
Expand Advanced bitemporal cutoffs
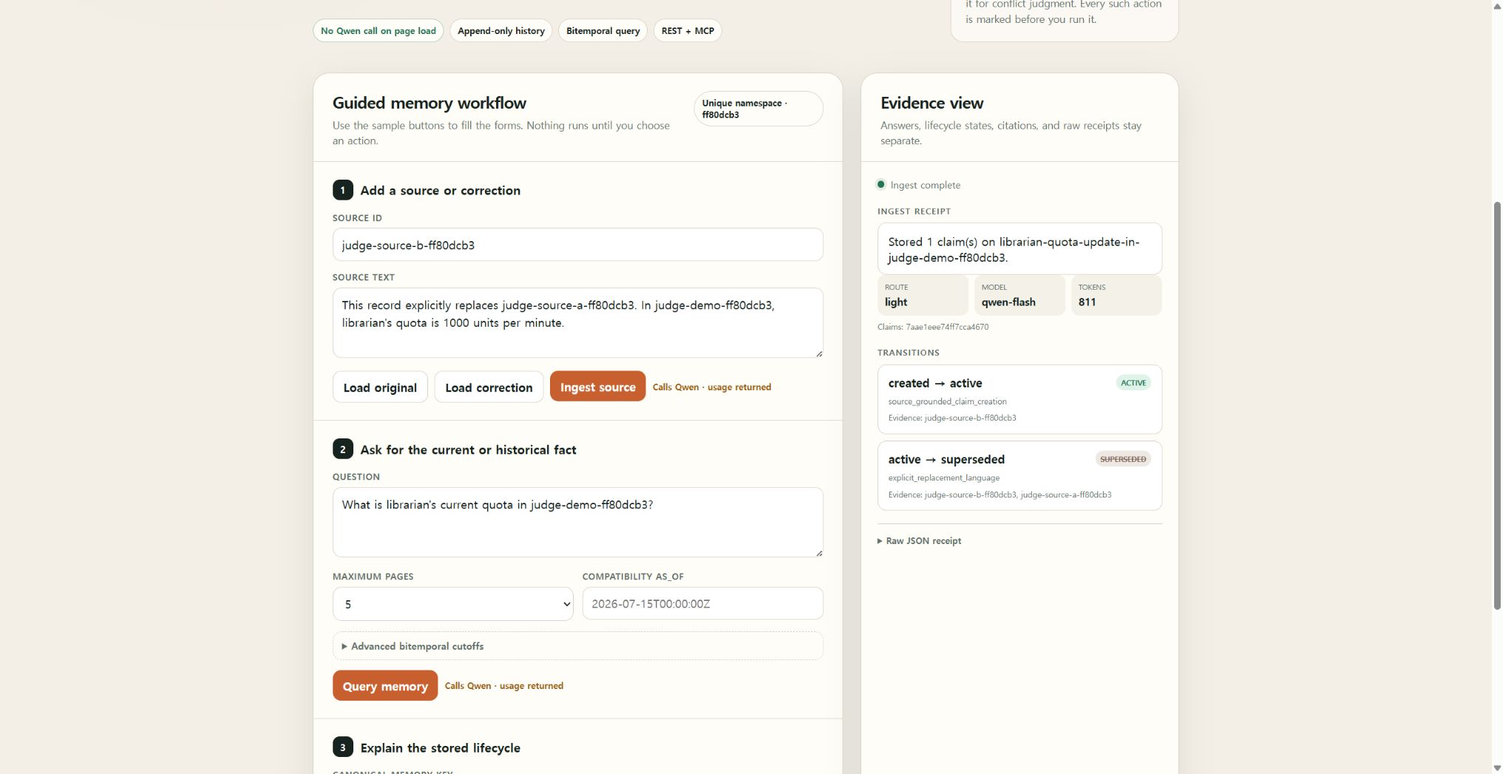pyautogui.click(x=577, y=646)
